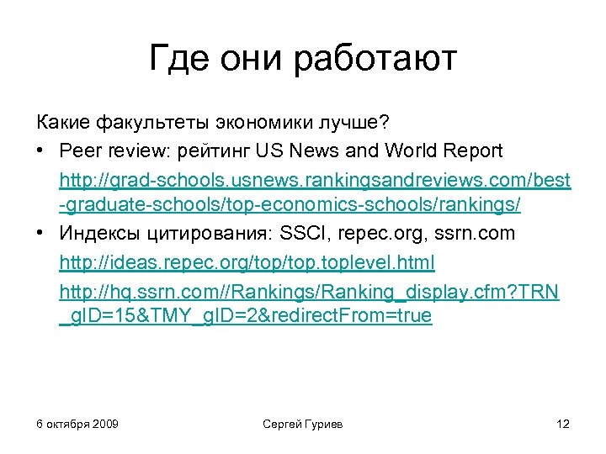Click the slide number 12
606x454 pixels.
[563, 424]
